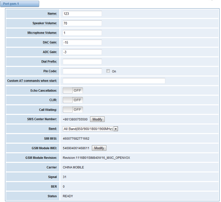Click the Dial Prefix label

[49, 62]
